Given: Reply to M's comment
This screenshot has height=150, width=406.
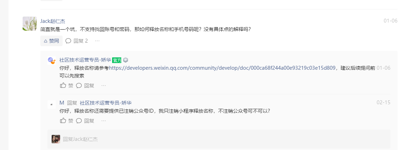Looking at the screenshot, I should click(85, 121).
